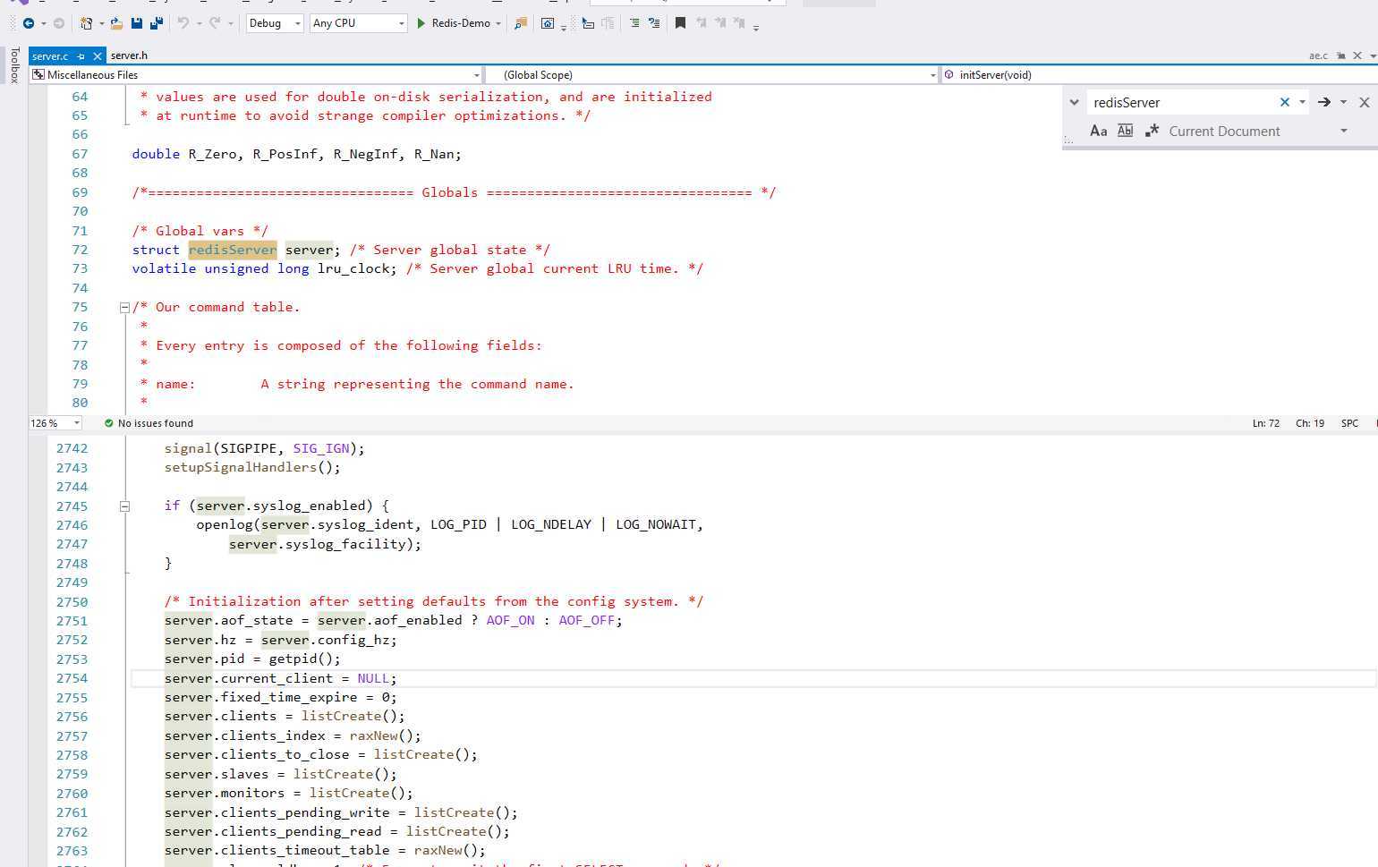This screenshot has width=1378, height=867.
Task: Open Redis-Demo startup project dropdown arrow
Action: click(498, 23)
